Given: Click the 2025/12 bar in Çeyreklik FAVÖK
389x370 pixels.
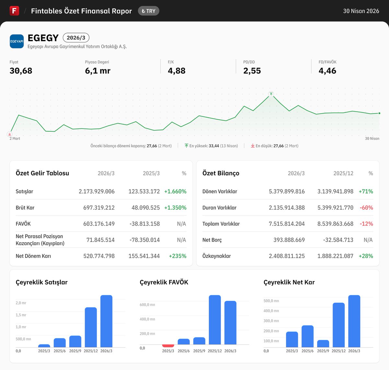Looking at the screenshot, I should click(215, 320).
